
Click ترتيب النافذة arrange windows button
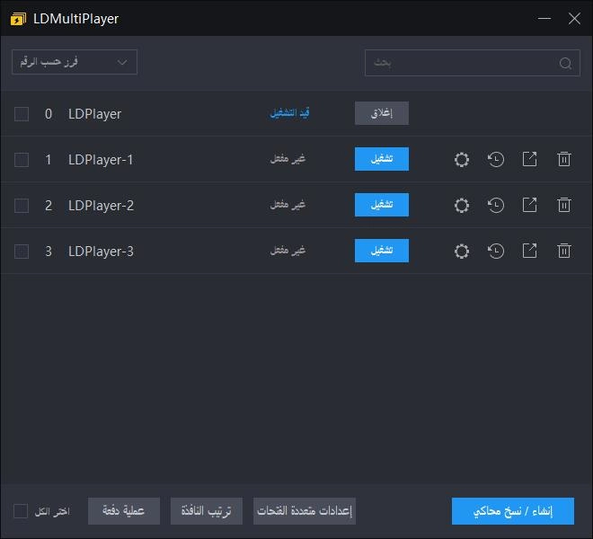point(207,511)
